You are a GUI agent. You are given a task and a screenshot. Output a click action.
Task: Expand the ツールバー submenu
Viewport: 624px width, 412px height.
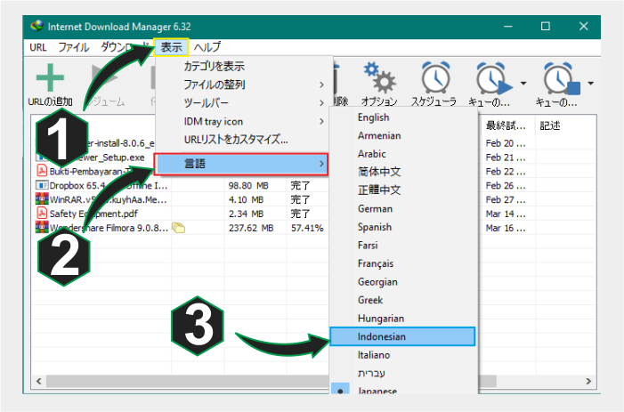pos(243,102)
